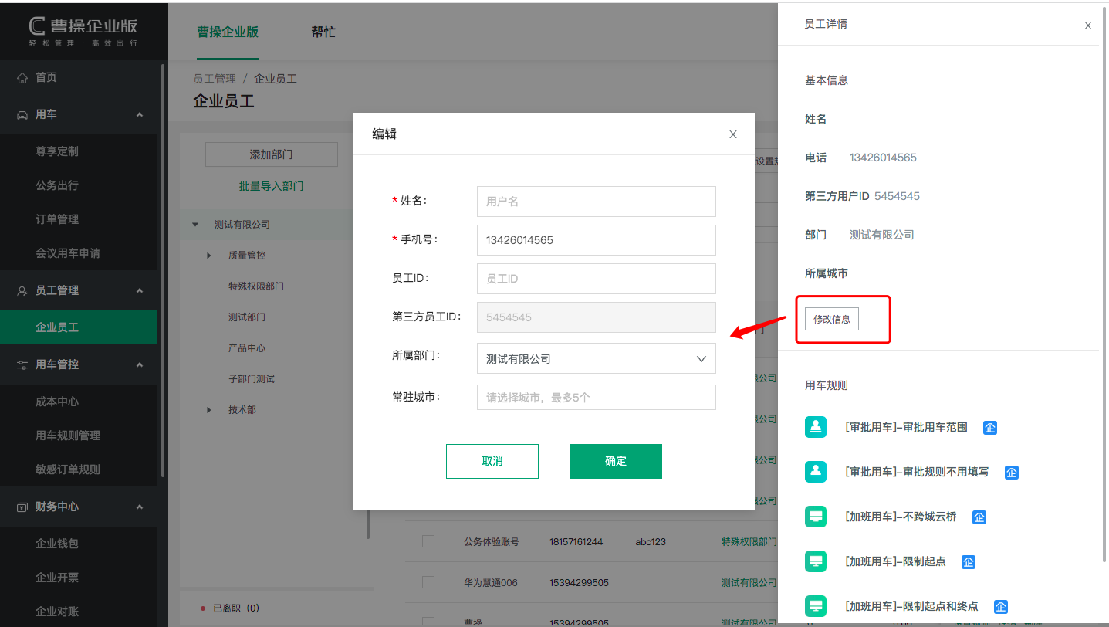Switch to the 帮忙 tab
Image resolution: width=1109 pixels, height=627 pixels.
point(323,32)
